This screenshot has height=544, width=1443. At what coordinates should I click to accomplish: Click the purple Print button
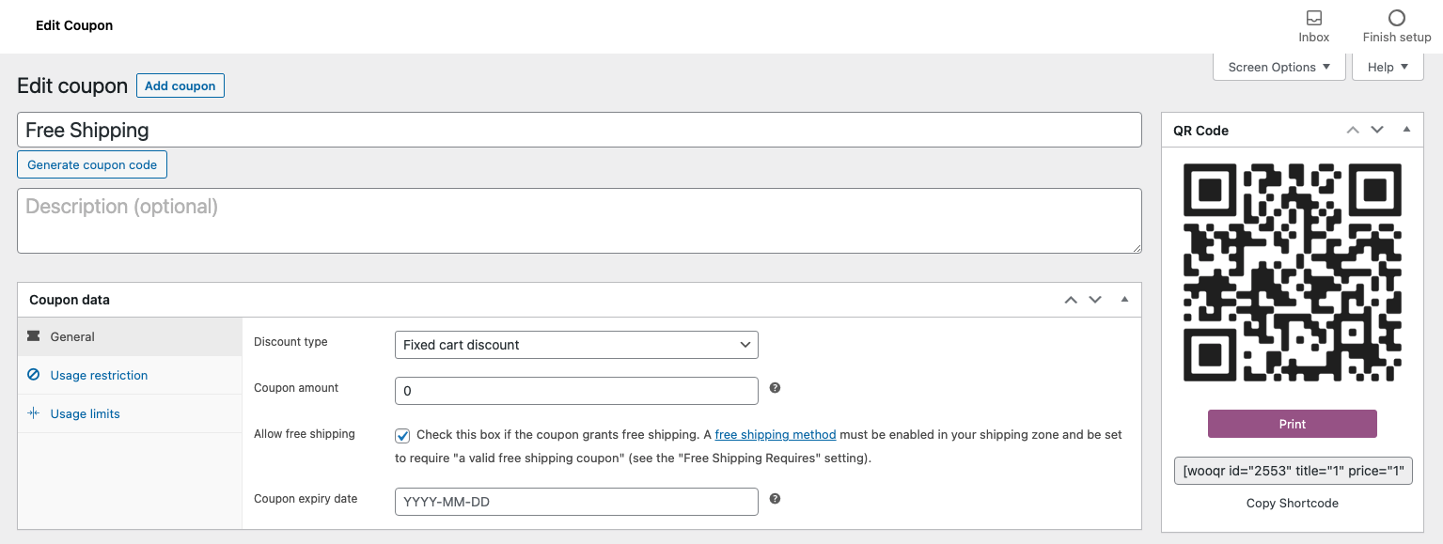point(1293,424)
